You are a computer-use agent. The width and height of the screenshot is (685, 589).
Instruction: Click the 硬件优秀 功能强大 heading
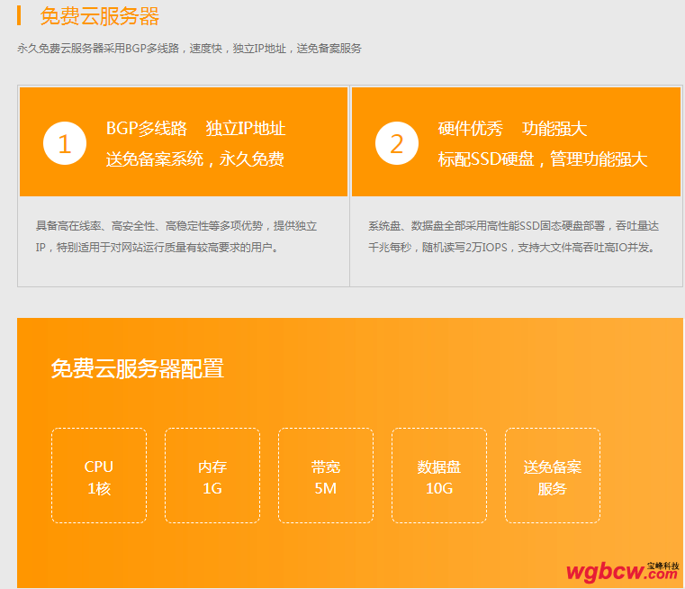click(x=512, y=129)
